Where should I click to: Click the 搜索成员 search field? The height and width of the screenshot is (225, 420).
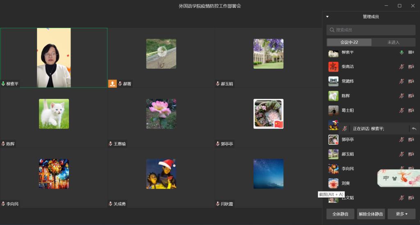click(x=373, y=30)
